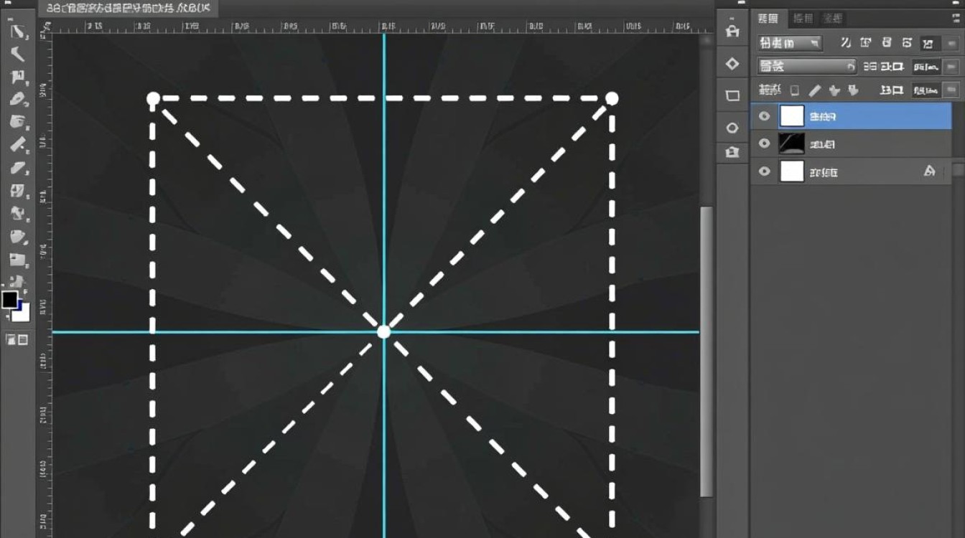Image resolution: width=965 pixels, height=538 pixels.
Task: Switch to the second tab beside the layers tab
Action: [802, 19]
